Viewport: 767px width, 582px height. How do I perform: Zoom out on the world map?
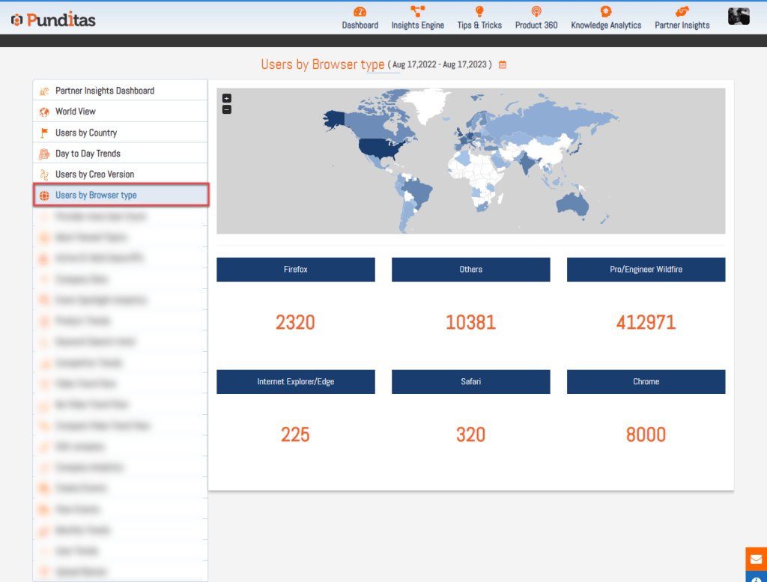pos(227,109)
